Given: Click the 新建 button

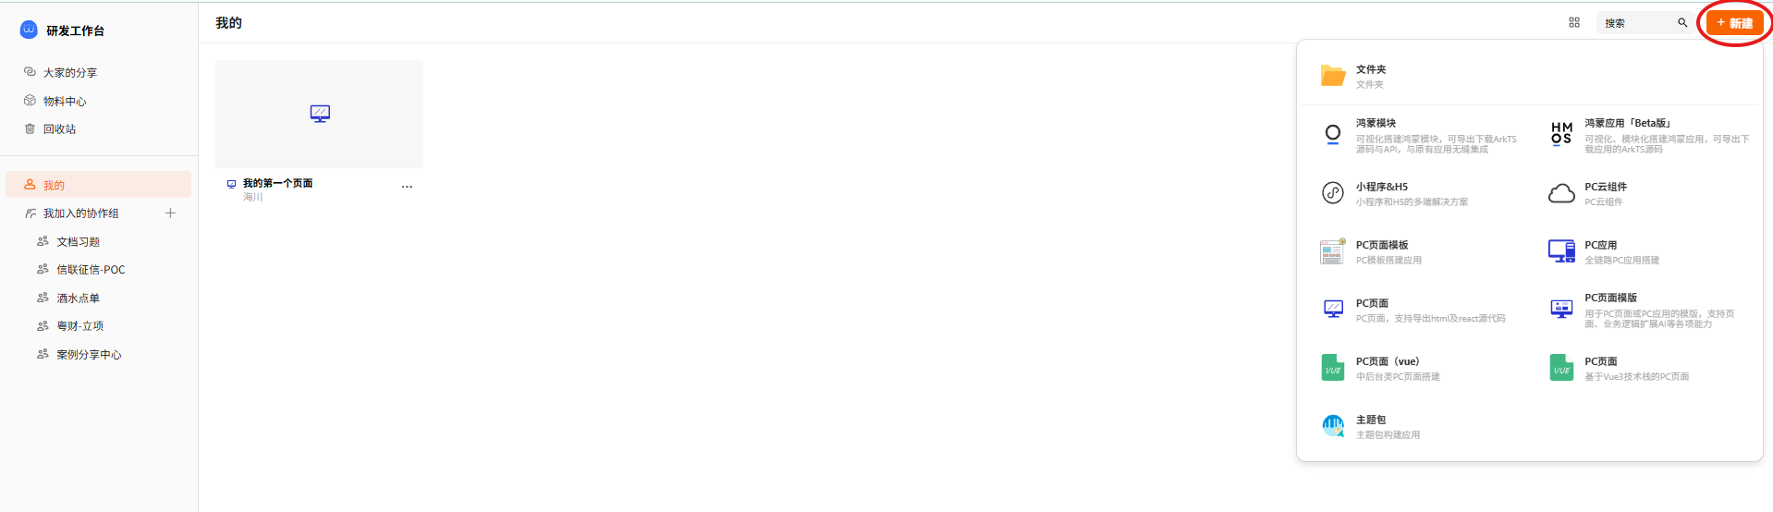Looking at the screenshot, I should (x=1735, y=23).
